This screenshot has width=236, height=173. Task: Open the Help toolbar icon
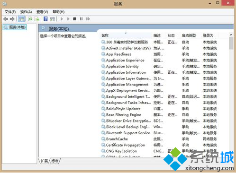(x=45, y=19)
